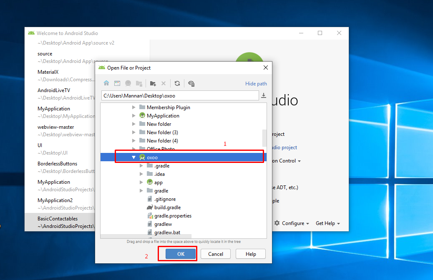Expand the New folder (4) node
Image resolution: width=433 pixels, height=280 pixels.
tap(133, 140)
